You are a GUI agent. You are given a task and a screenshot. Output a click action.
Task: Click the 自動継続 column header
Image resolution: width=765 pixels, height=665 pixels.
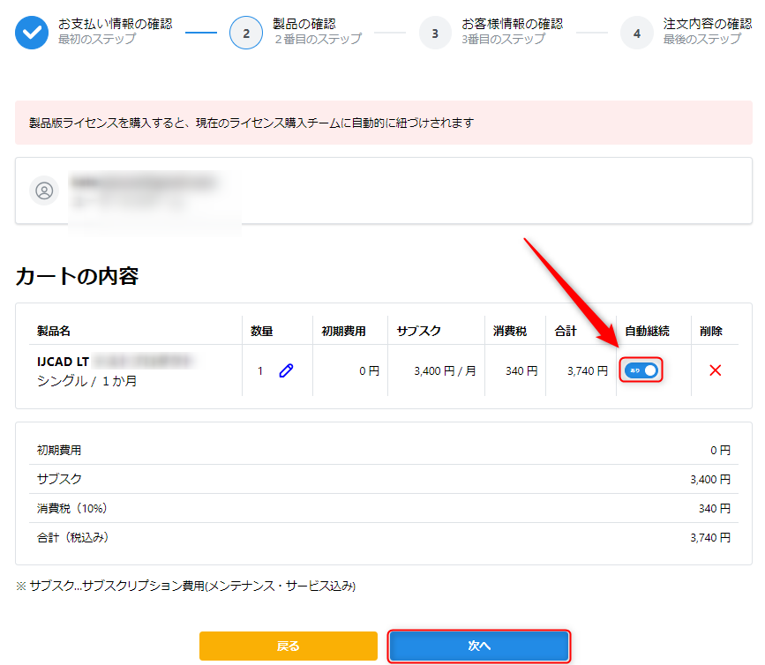pos(647,331)
